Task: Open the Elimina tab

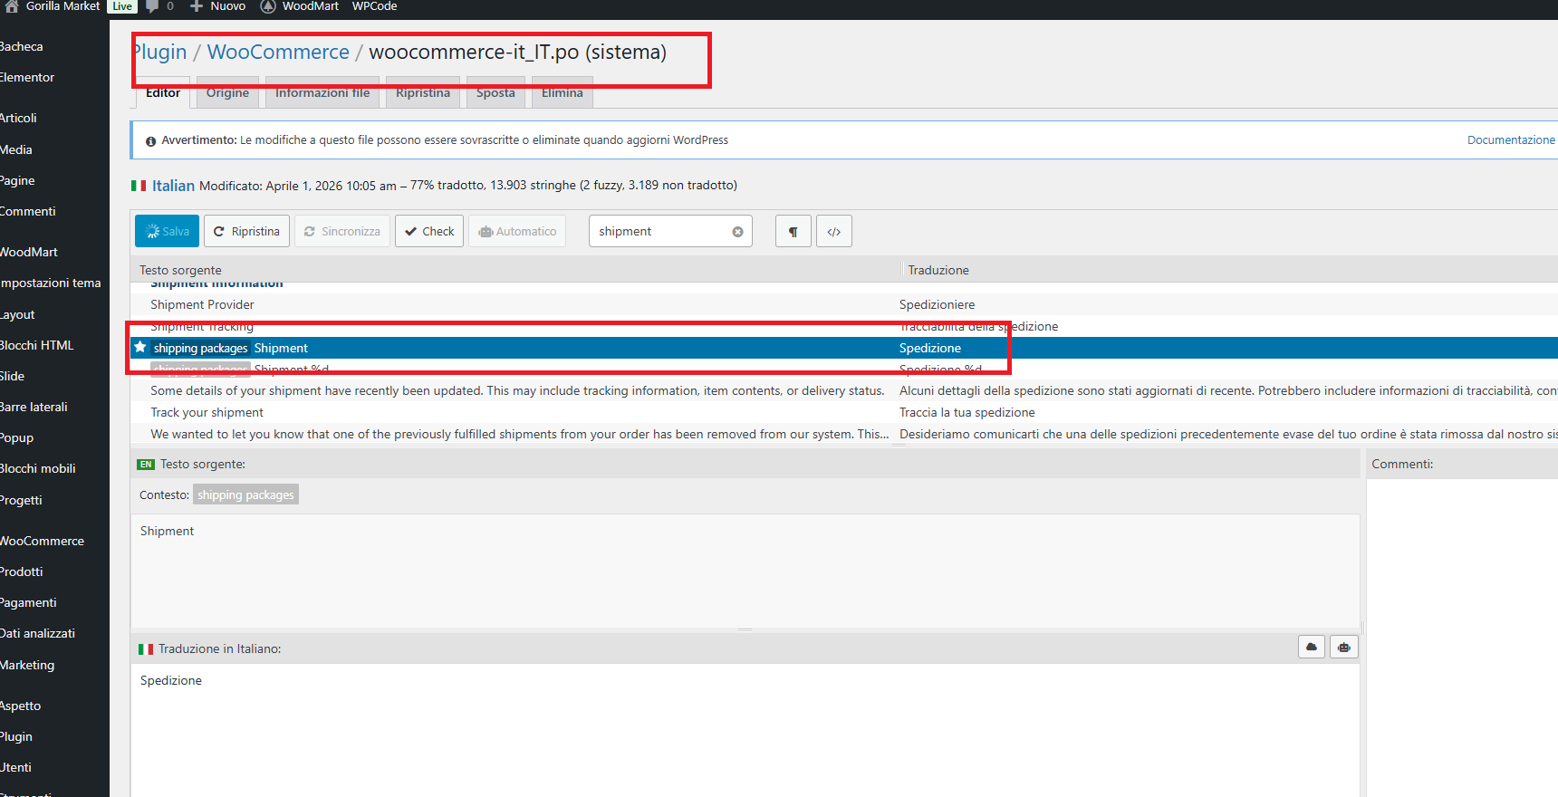Action: (x=563, y=93)
